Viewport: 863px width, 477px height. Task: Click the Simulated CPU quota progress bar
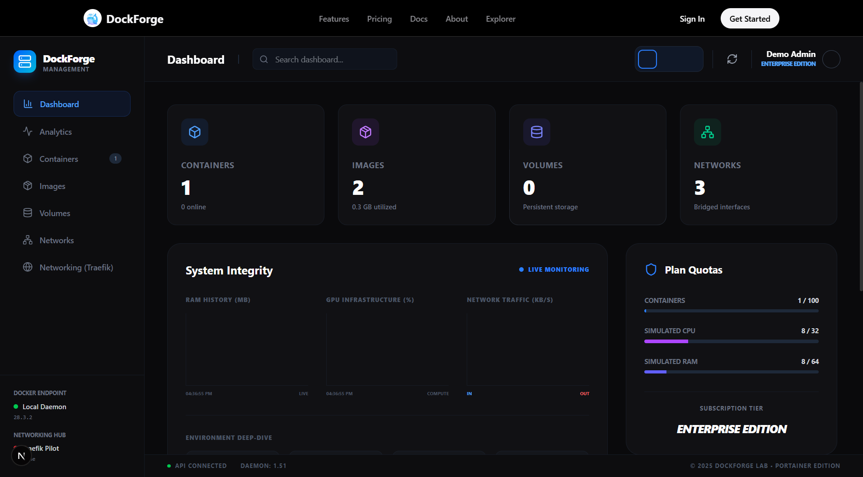pyautogui.click(x=731, y=341)
